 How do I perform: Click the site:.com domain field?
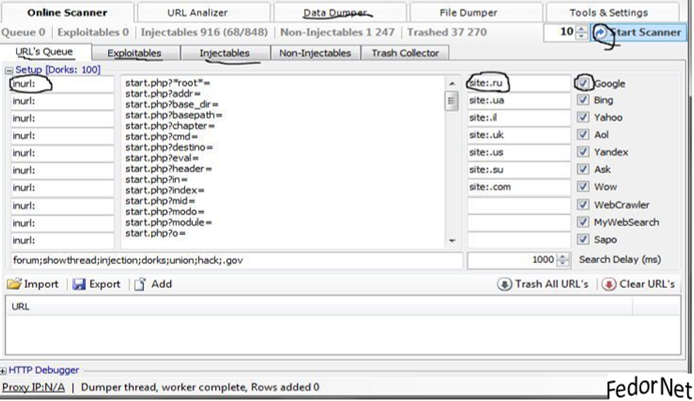click(x=518, y=187)
